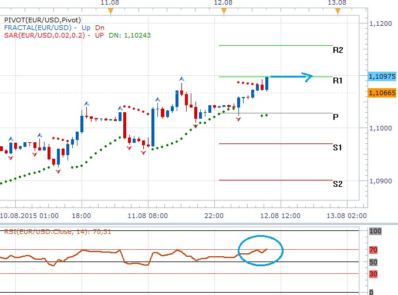
Task: Click the red 30 RSI level marker
Action: (374, 273)
